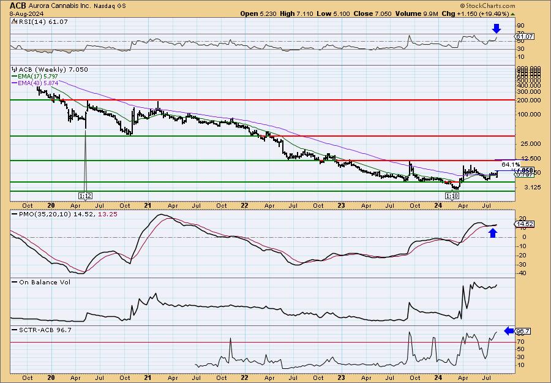Click the 50 label on SCTR axis
Screen dimensions: 551x383
pyautogui.click(x=520, y=349)
